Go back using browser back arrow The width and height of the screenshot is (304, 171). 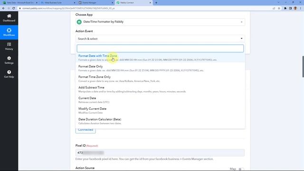pos(3,9)
